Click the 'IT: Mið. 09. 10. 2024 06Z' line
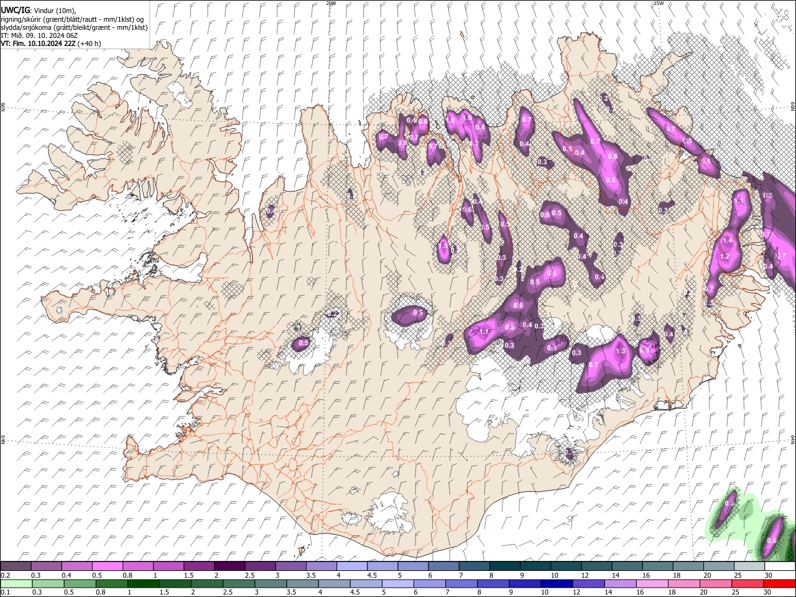This screenshot has height=597, width=796. [x=39, y=35]
